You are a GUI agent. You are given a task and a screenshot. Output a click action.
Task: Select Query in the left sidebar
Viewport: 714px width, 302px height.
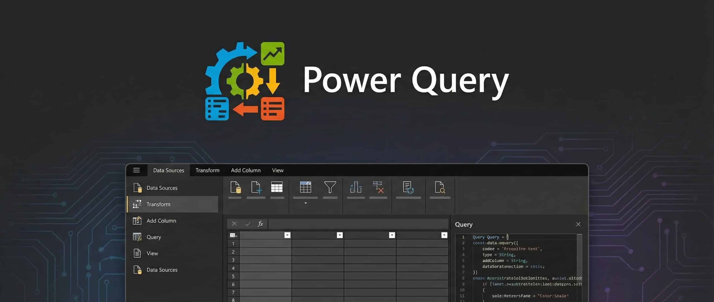coord(153,237)
